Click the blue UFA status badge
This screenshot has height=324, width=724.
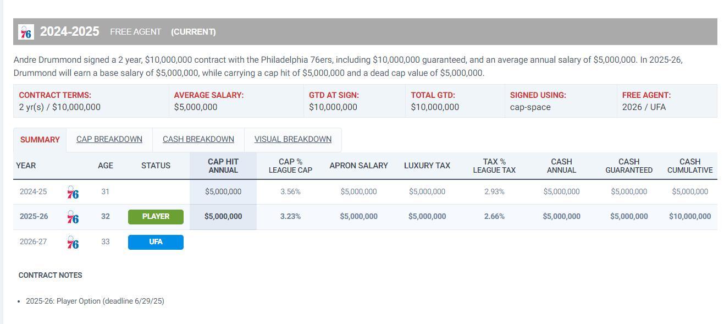tap(156, 242)
